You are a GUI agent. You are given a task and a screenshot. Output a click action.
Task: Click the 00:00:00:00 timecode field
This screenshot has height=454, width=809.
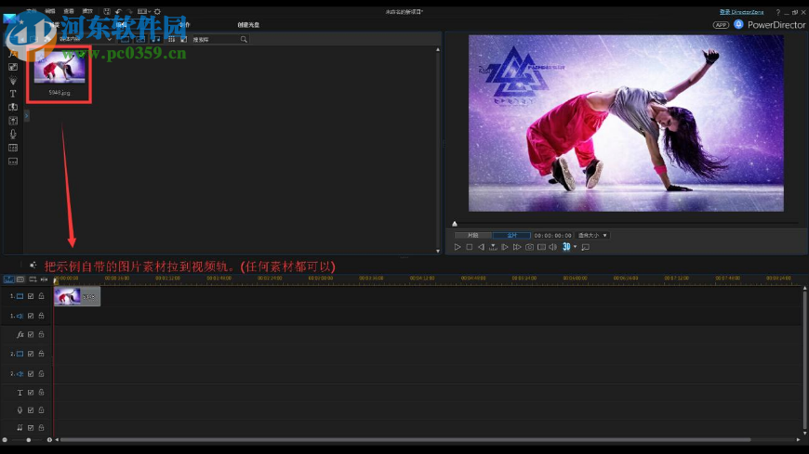(x=552, y=236)
